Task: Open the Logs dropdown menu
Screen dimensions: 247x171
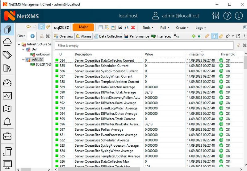Action: (x=200, y=28)
